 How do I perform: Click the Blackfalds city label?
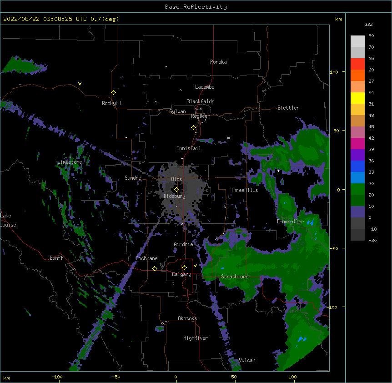pos(201,101)
